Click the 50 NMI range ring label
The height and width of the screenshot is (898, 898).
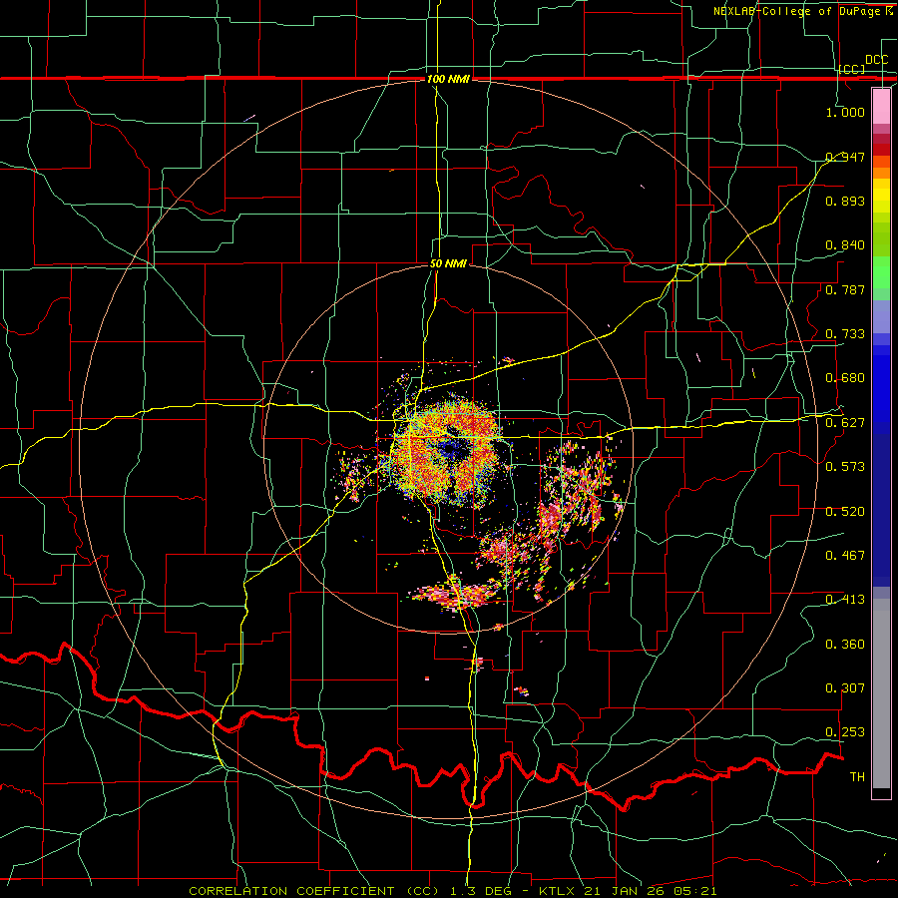coord(448,263)
